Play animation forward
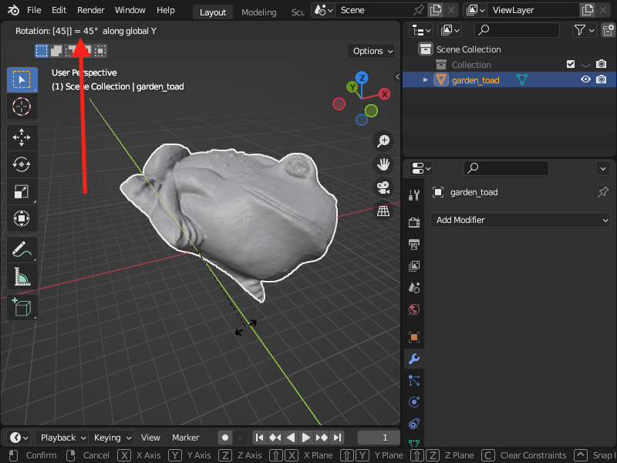Screen dimensions: 617x463 tap(305, 438)
